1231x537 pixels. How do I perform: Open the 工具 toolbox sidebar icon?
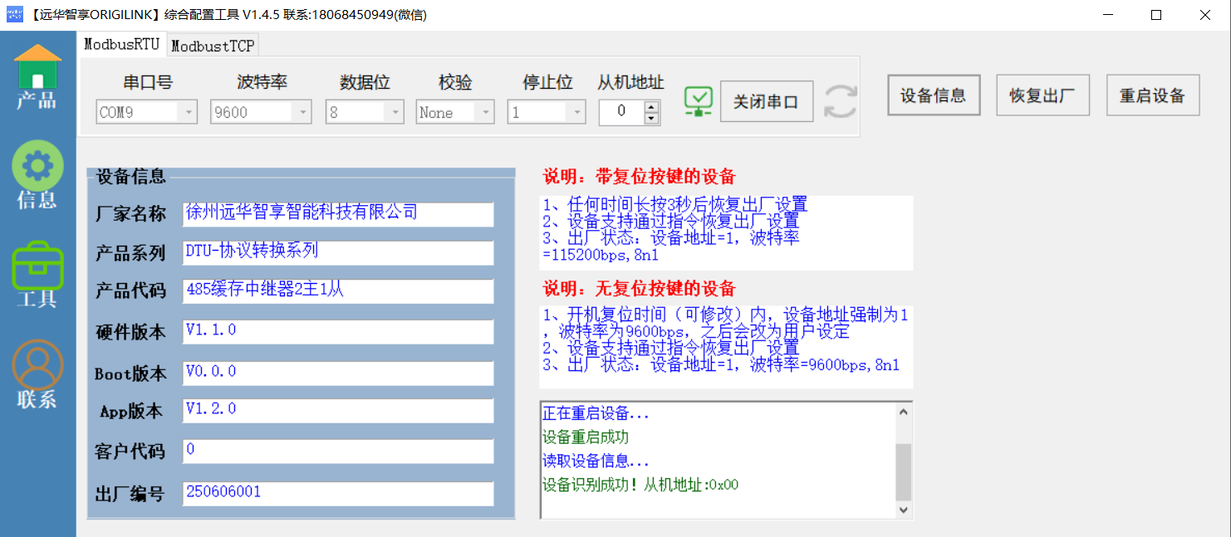tap(37, 274)
